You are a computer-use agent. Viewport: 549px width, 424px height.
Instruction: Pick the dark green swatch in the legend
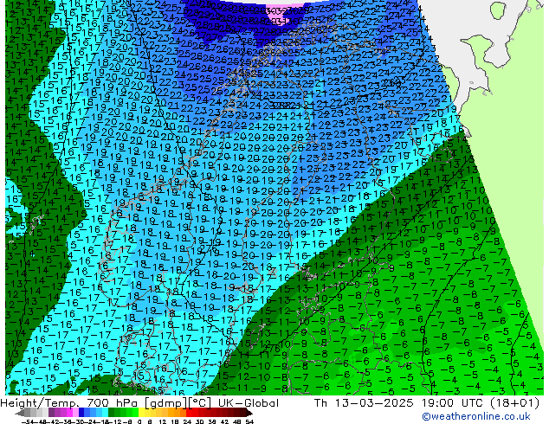[112, 412]
